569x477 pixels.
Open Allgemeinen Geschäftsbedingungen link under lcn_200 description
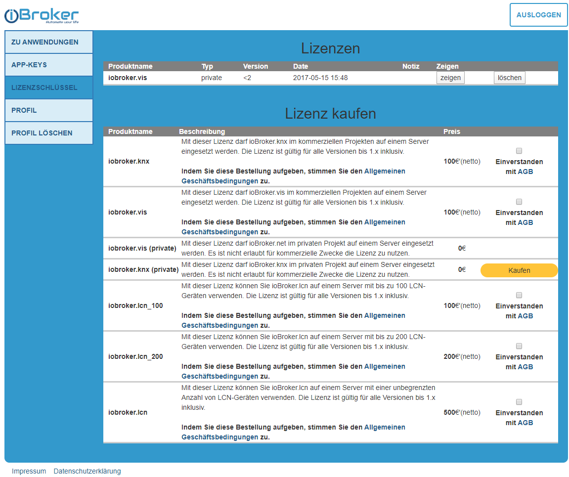coord(385,366)
